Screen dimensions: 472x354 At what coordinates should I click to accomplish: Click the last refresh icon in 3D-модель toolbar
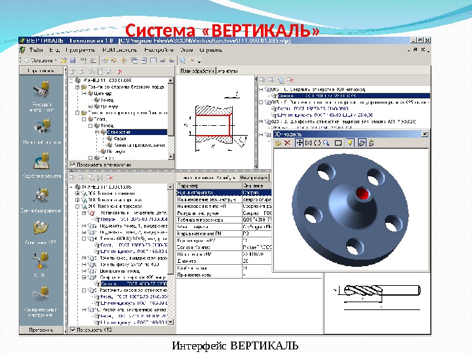point(372,143)
